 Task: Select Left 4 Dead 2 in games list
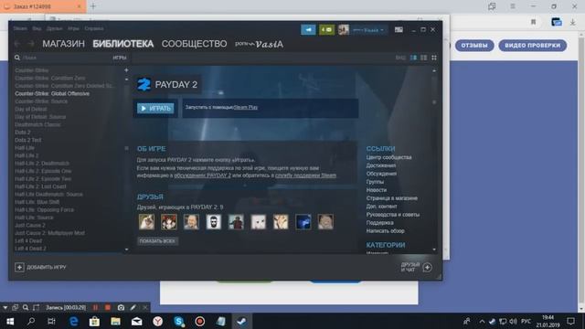tap(30, 249)
